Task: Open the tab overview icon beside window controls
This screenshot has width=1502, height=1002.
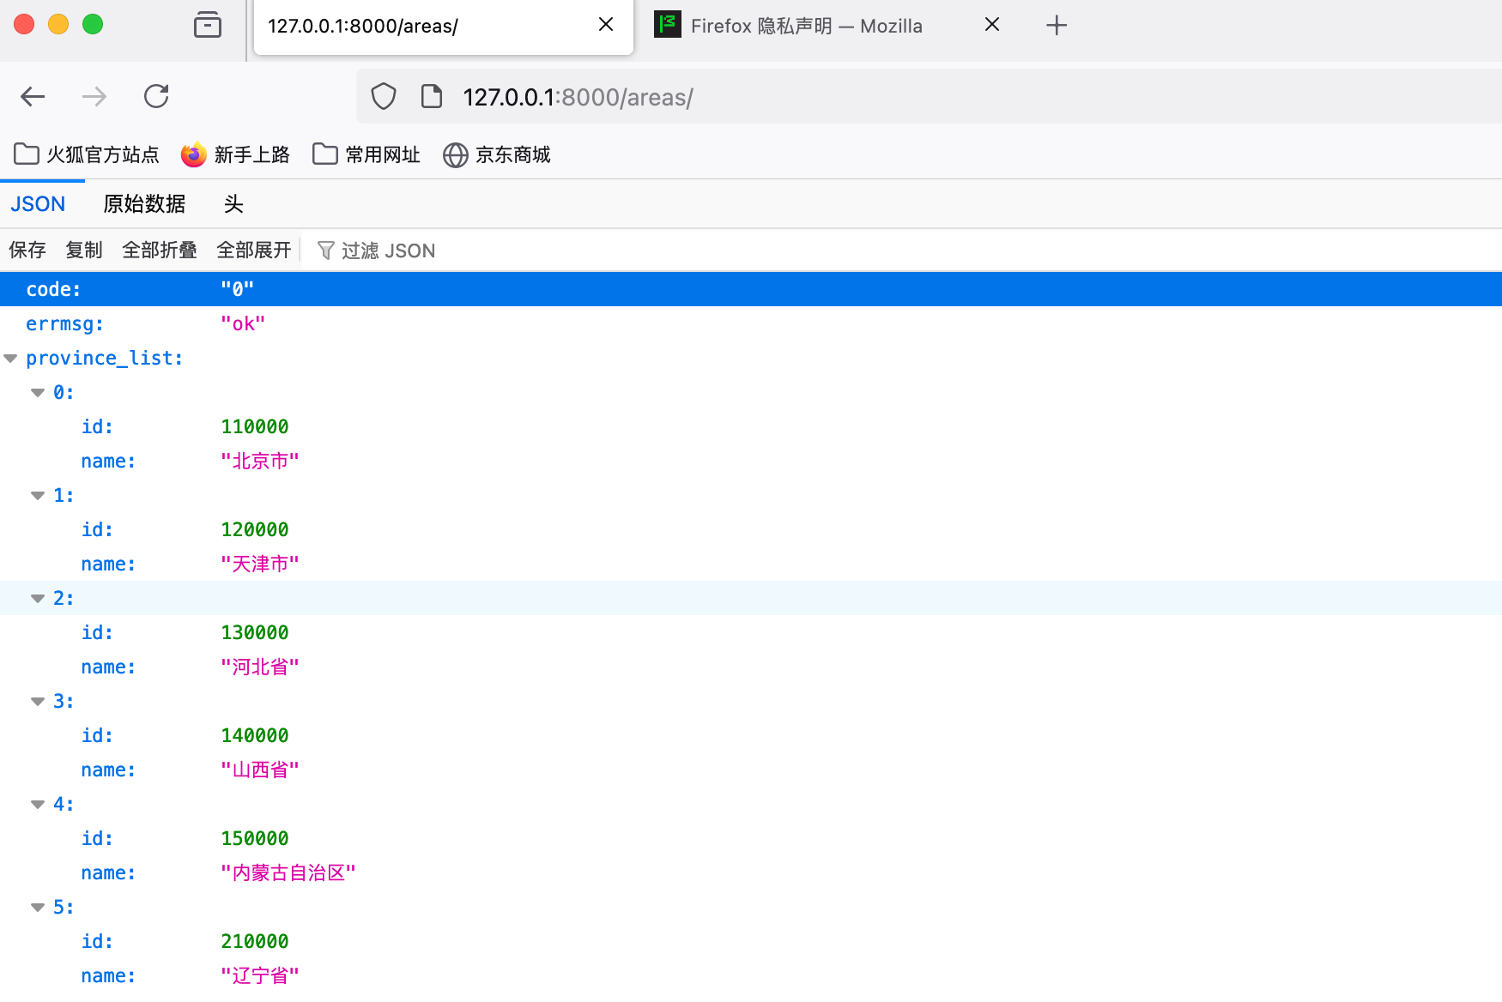Action: point(208,25)
